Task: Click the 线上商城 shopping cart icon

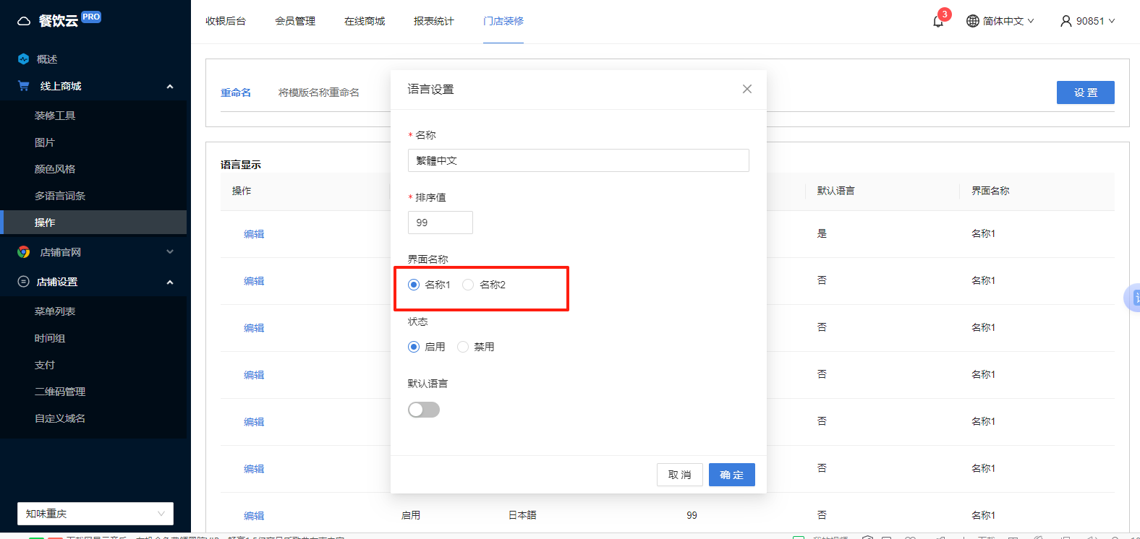Action: click(24, 86)
